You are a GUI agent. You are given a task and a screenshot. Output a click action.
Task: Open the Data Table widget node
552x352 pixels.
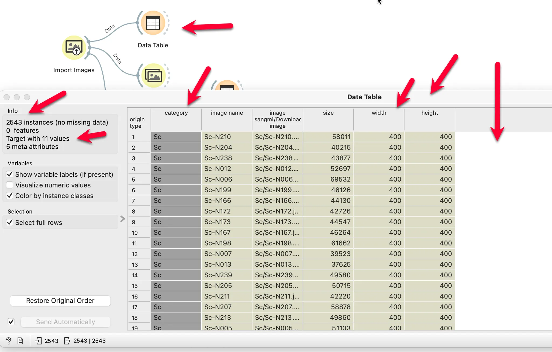[x=153, y=23]
